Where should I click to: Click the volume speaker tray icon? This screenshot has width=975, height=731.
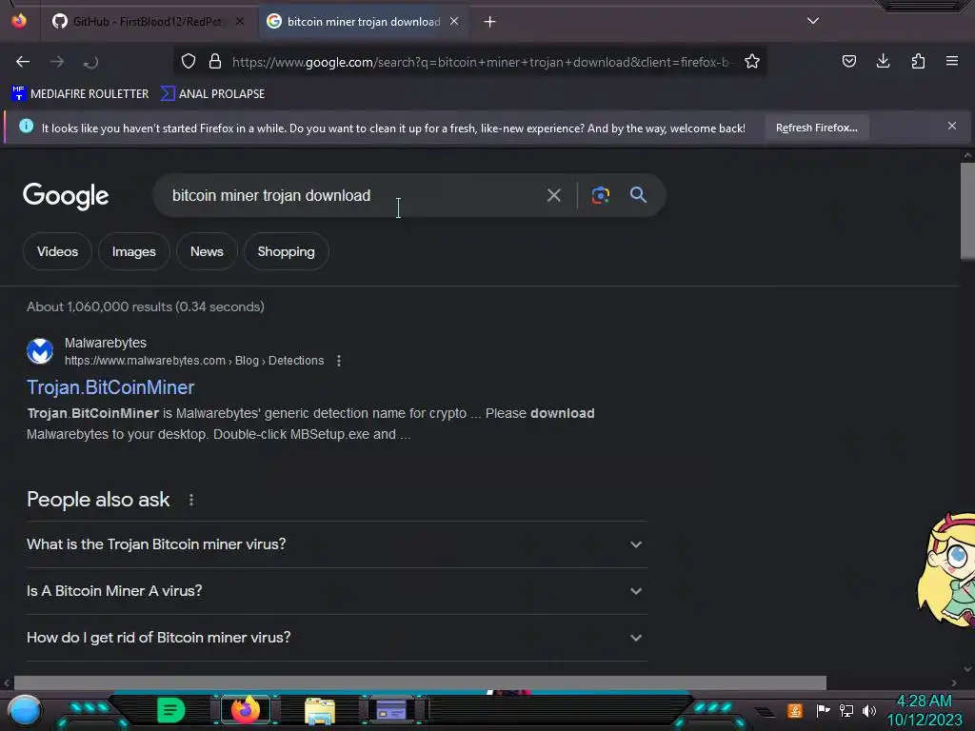click(x=869, y=710)
